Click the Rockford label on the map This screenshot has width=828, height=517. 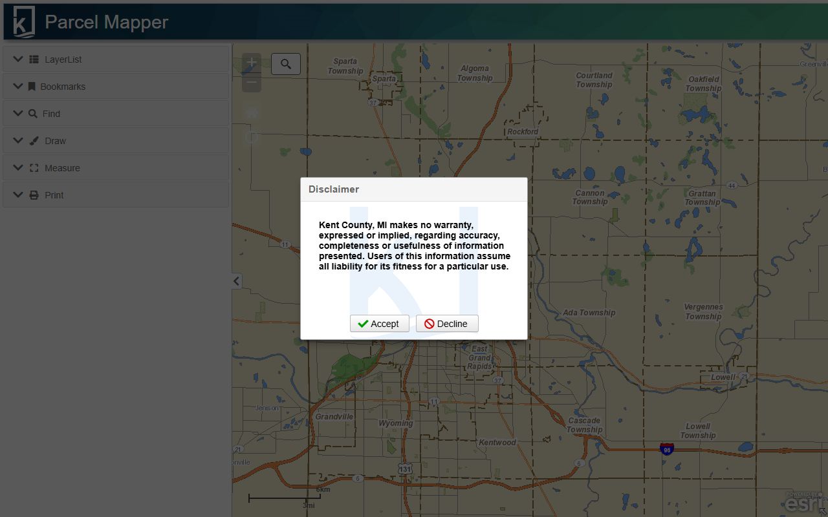pyautogui.click(x=523, y=132)
